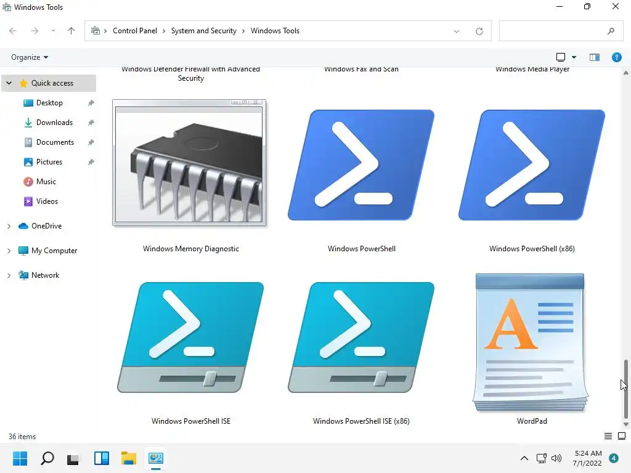Click the Back navigation arrow
Screen dimensions: 631x473
pos(13,31)
